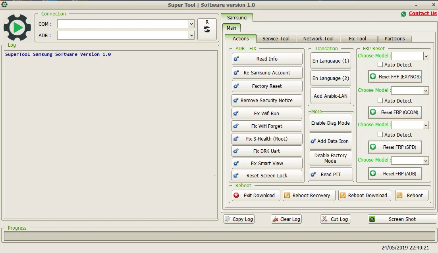Click the red X icon on Exit Download
Viewport: 438px width, 253px height.
point(236,195)
